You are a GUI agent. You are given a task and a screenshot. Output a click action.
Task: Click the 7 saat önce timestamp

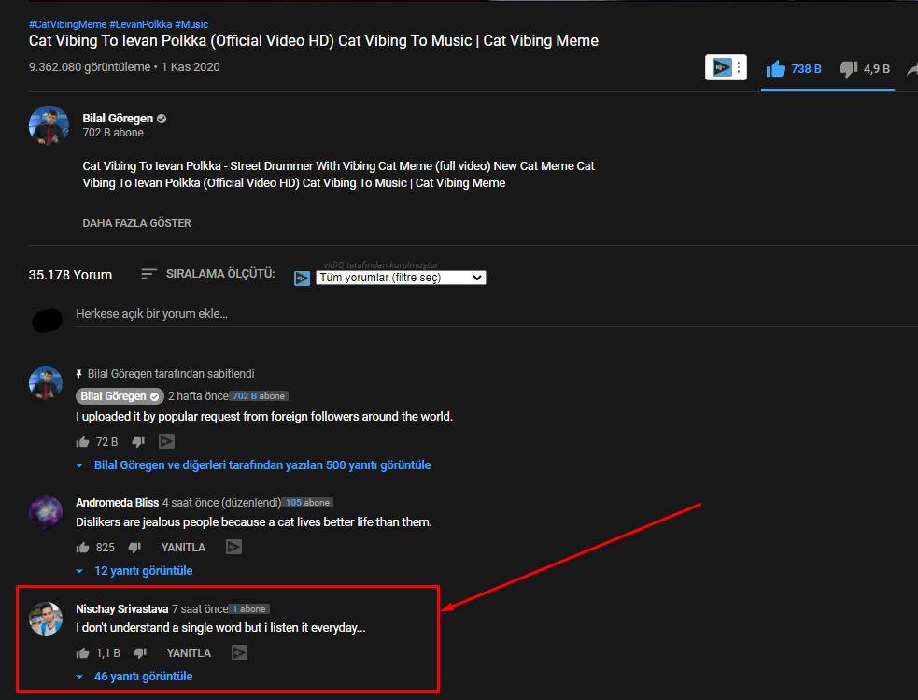(x=200, y=609)
